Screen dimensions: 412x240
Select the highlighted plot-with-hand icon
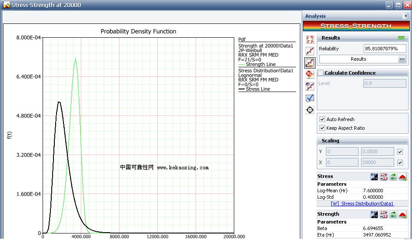pyautogui.click(x=310, y=63)
